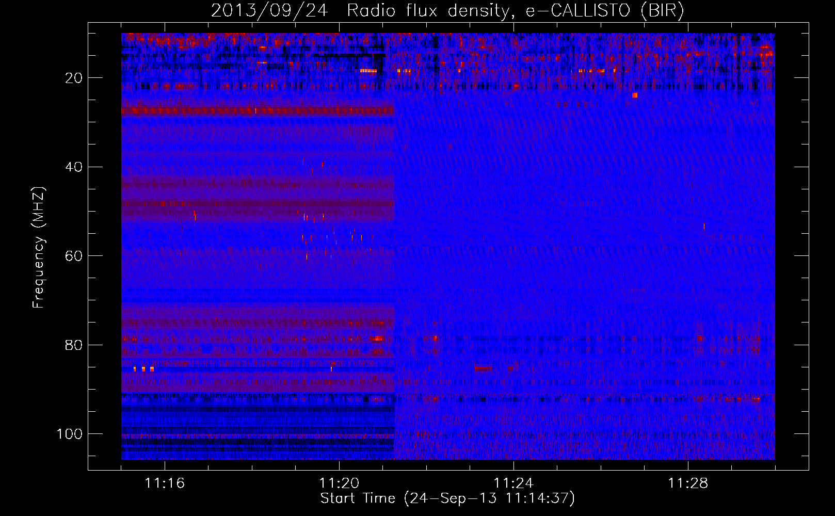
Task: Click the plot title '2013/09/24 Radio flux density, e-CALLISTO (BIR)'
Action: point(447,11)
